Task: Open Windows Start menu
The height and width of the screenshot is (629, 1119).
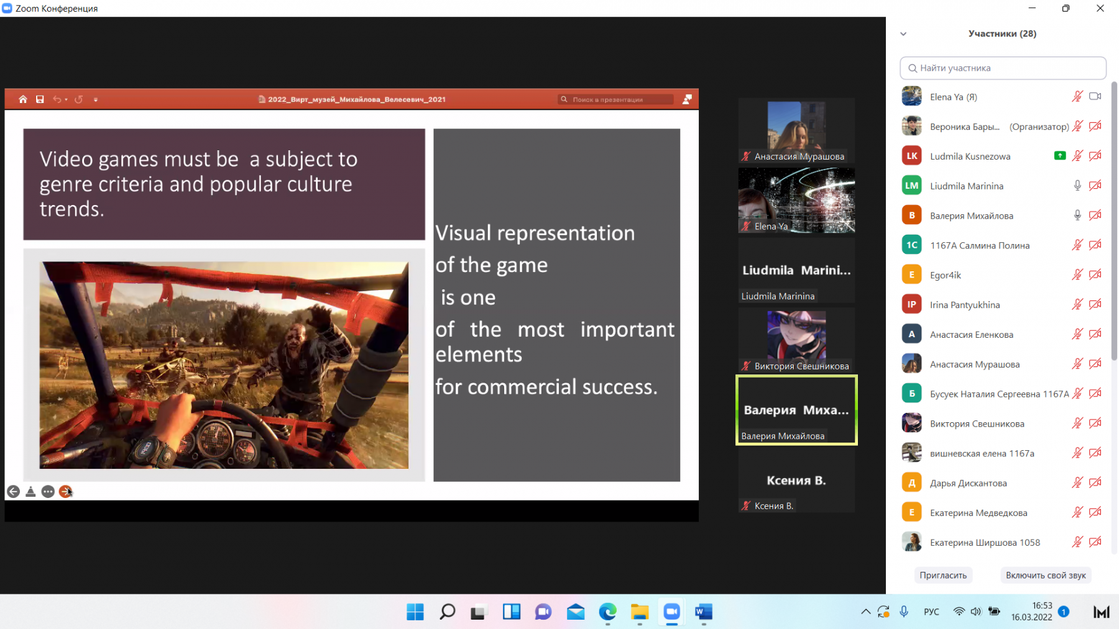Action: pos(415,612)
